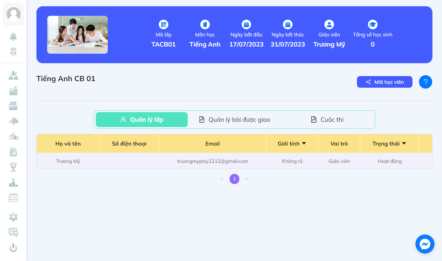Open the report chart document icon in sidebar

click(13, 152)
